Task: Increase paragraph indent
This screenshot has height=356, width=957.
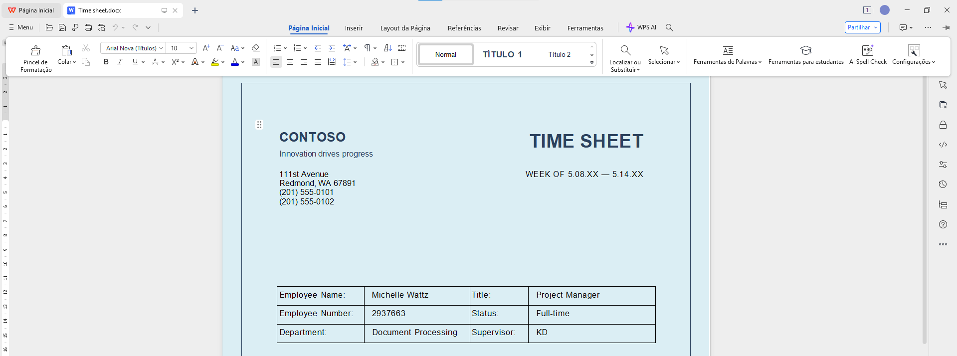Action: click(332, 48)
